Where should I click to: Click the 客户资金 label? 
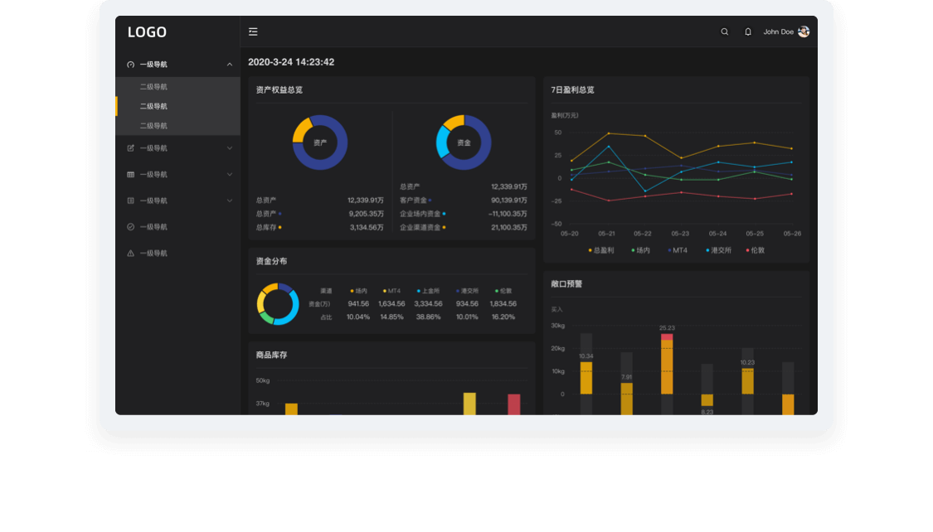(x=413, y=201)
